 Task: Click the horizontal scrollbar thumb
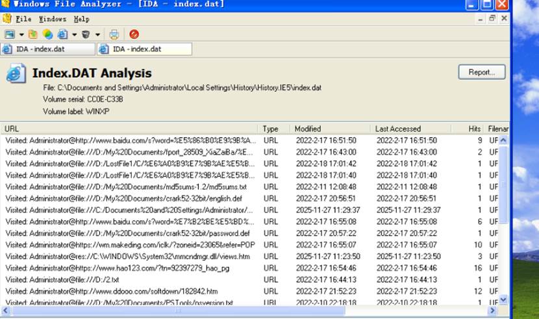pos(178,311)
